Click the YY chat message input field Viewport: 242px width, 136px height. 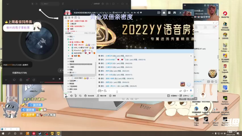[143, 91]
